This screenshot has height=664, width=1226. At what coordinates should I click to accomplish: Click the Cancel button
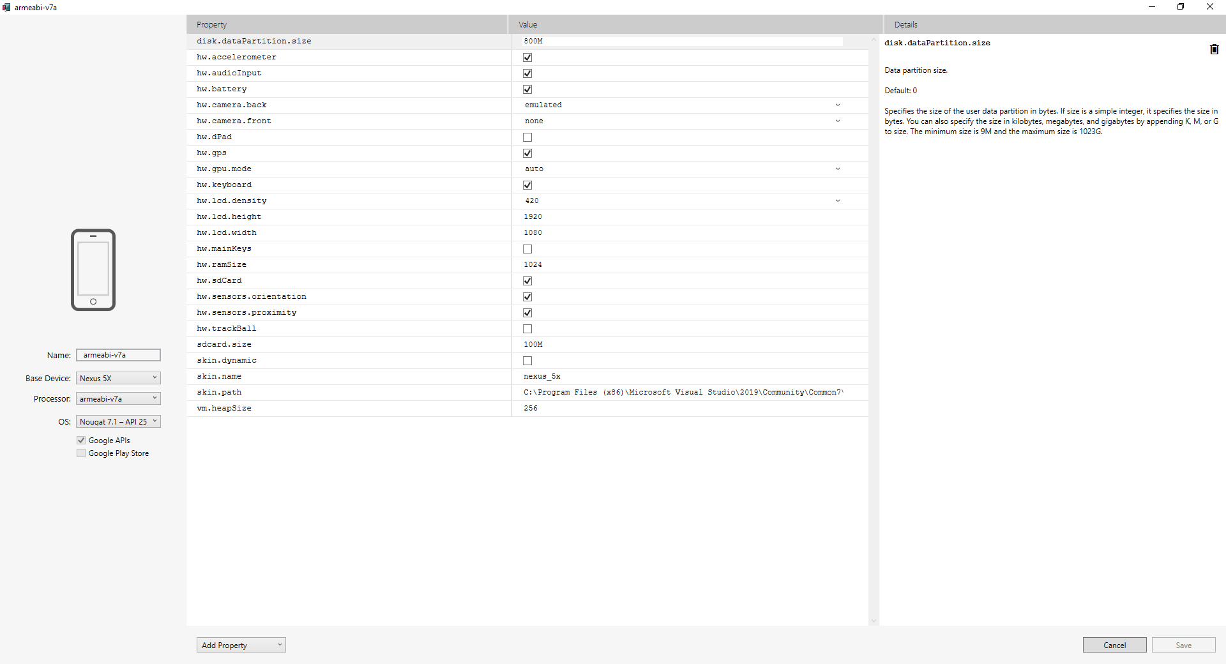[1114, 645]
